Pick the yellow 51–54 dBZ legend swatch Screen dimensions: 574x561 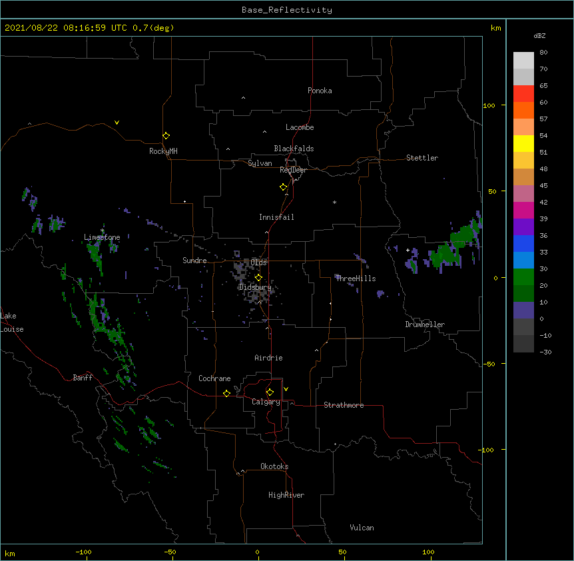pos(523,143)
